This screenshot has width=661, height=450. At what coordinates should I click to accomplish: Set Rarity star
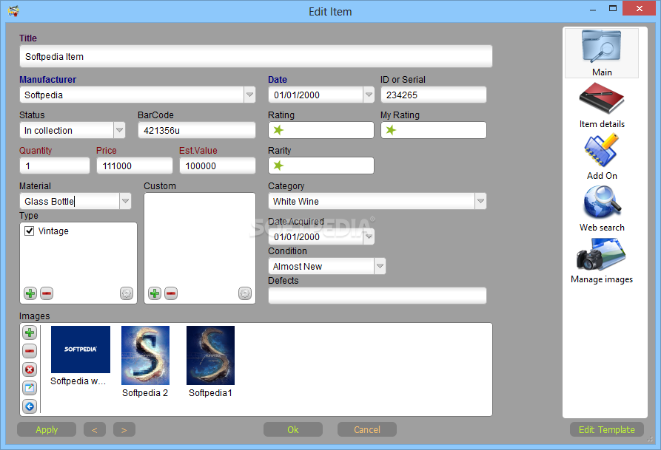point(278,166)
